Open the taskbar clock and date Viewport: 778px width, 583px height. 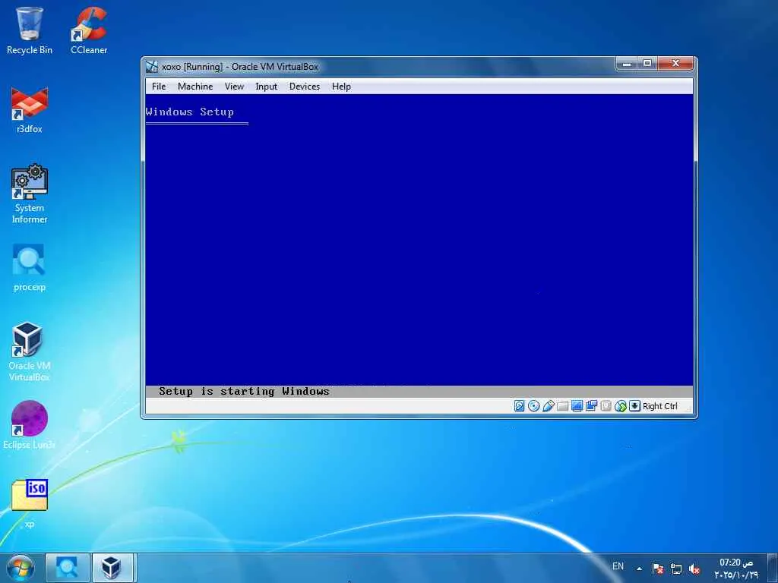tap(735, 568)
